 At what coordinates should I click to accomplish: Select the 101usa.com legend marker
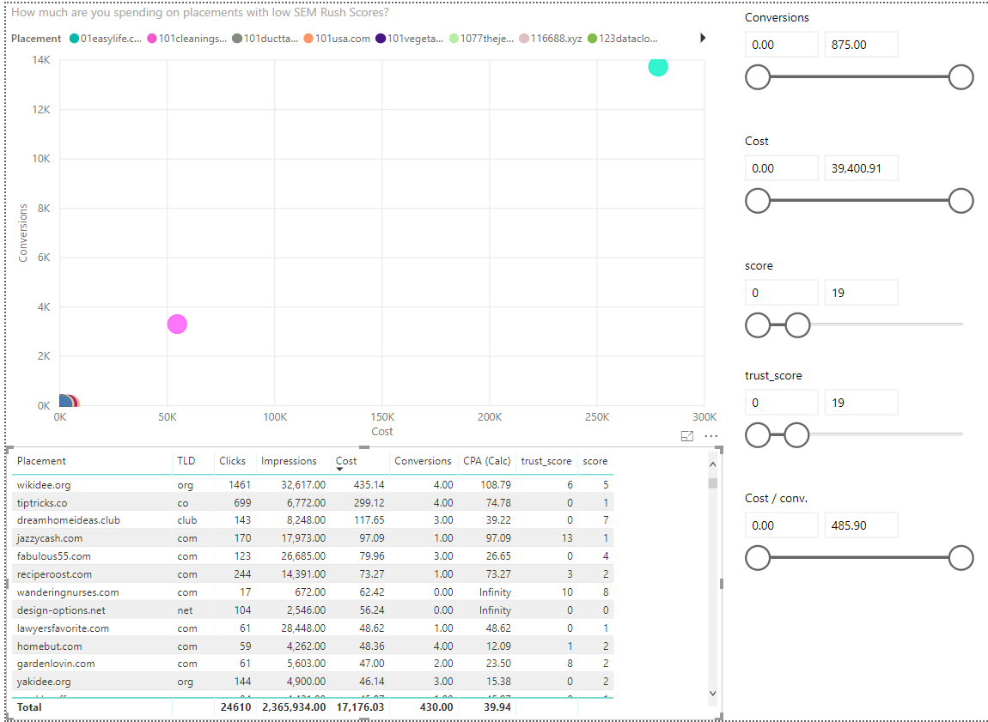click(308, 39)
